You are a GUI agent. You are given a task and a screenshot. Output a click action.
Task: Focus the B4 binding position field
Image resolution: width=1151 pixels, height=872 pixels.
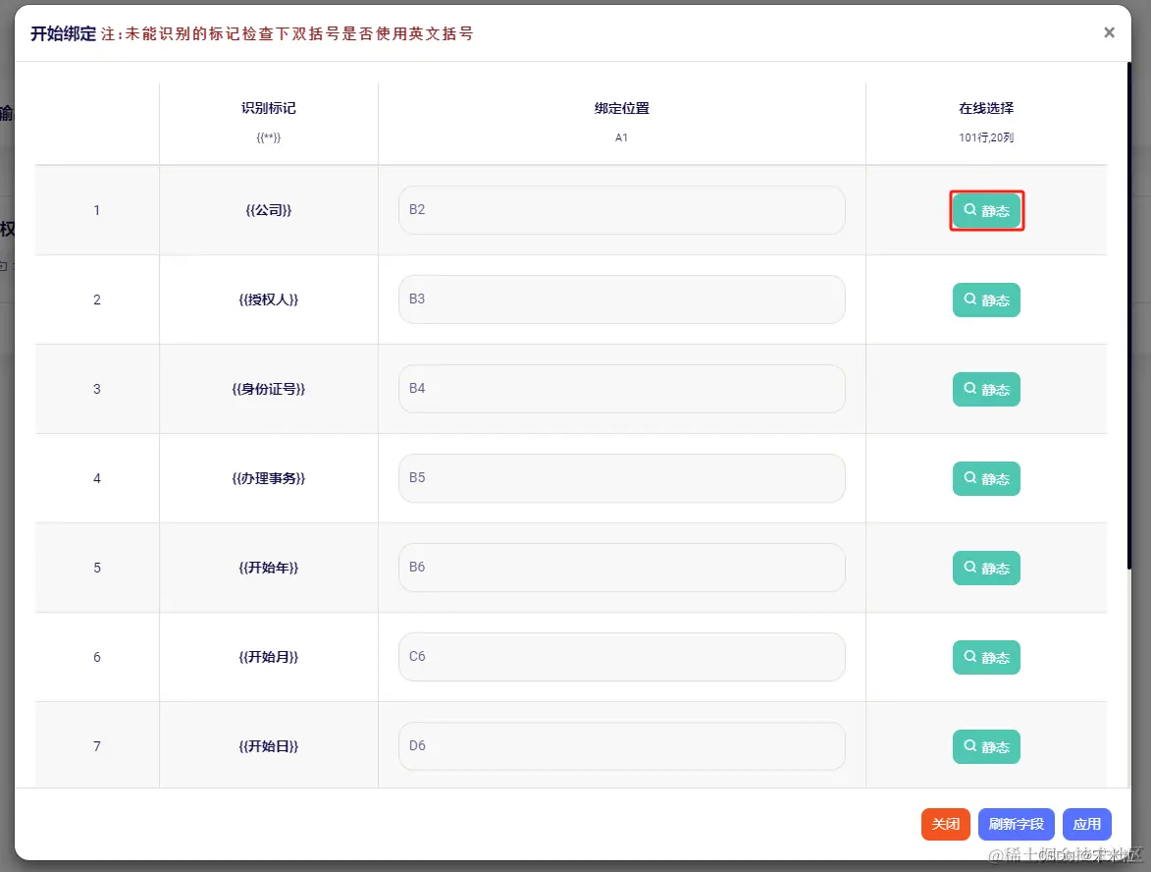tap(622, 389)
